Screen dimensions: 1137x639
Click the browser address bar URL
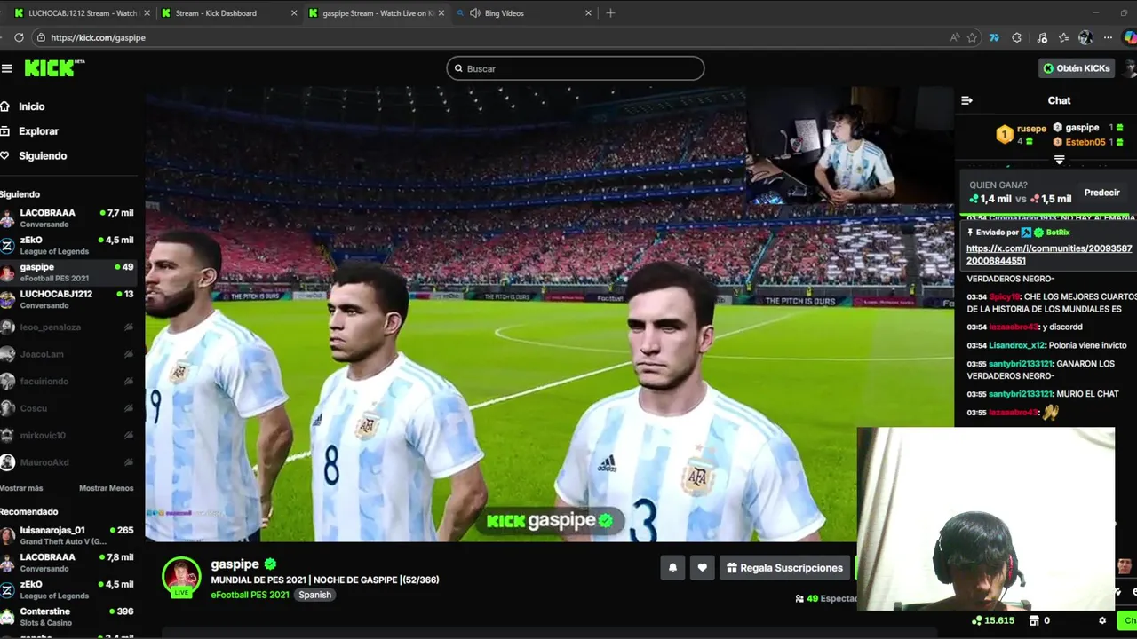point(98,37)
